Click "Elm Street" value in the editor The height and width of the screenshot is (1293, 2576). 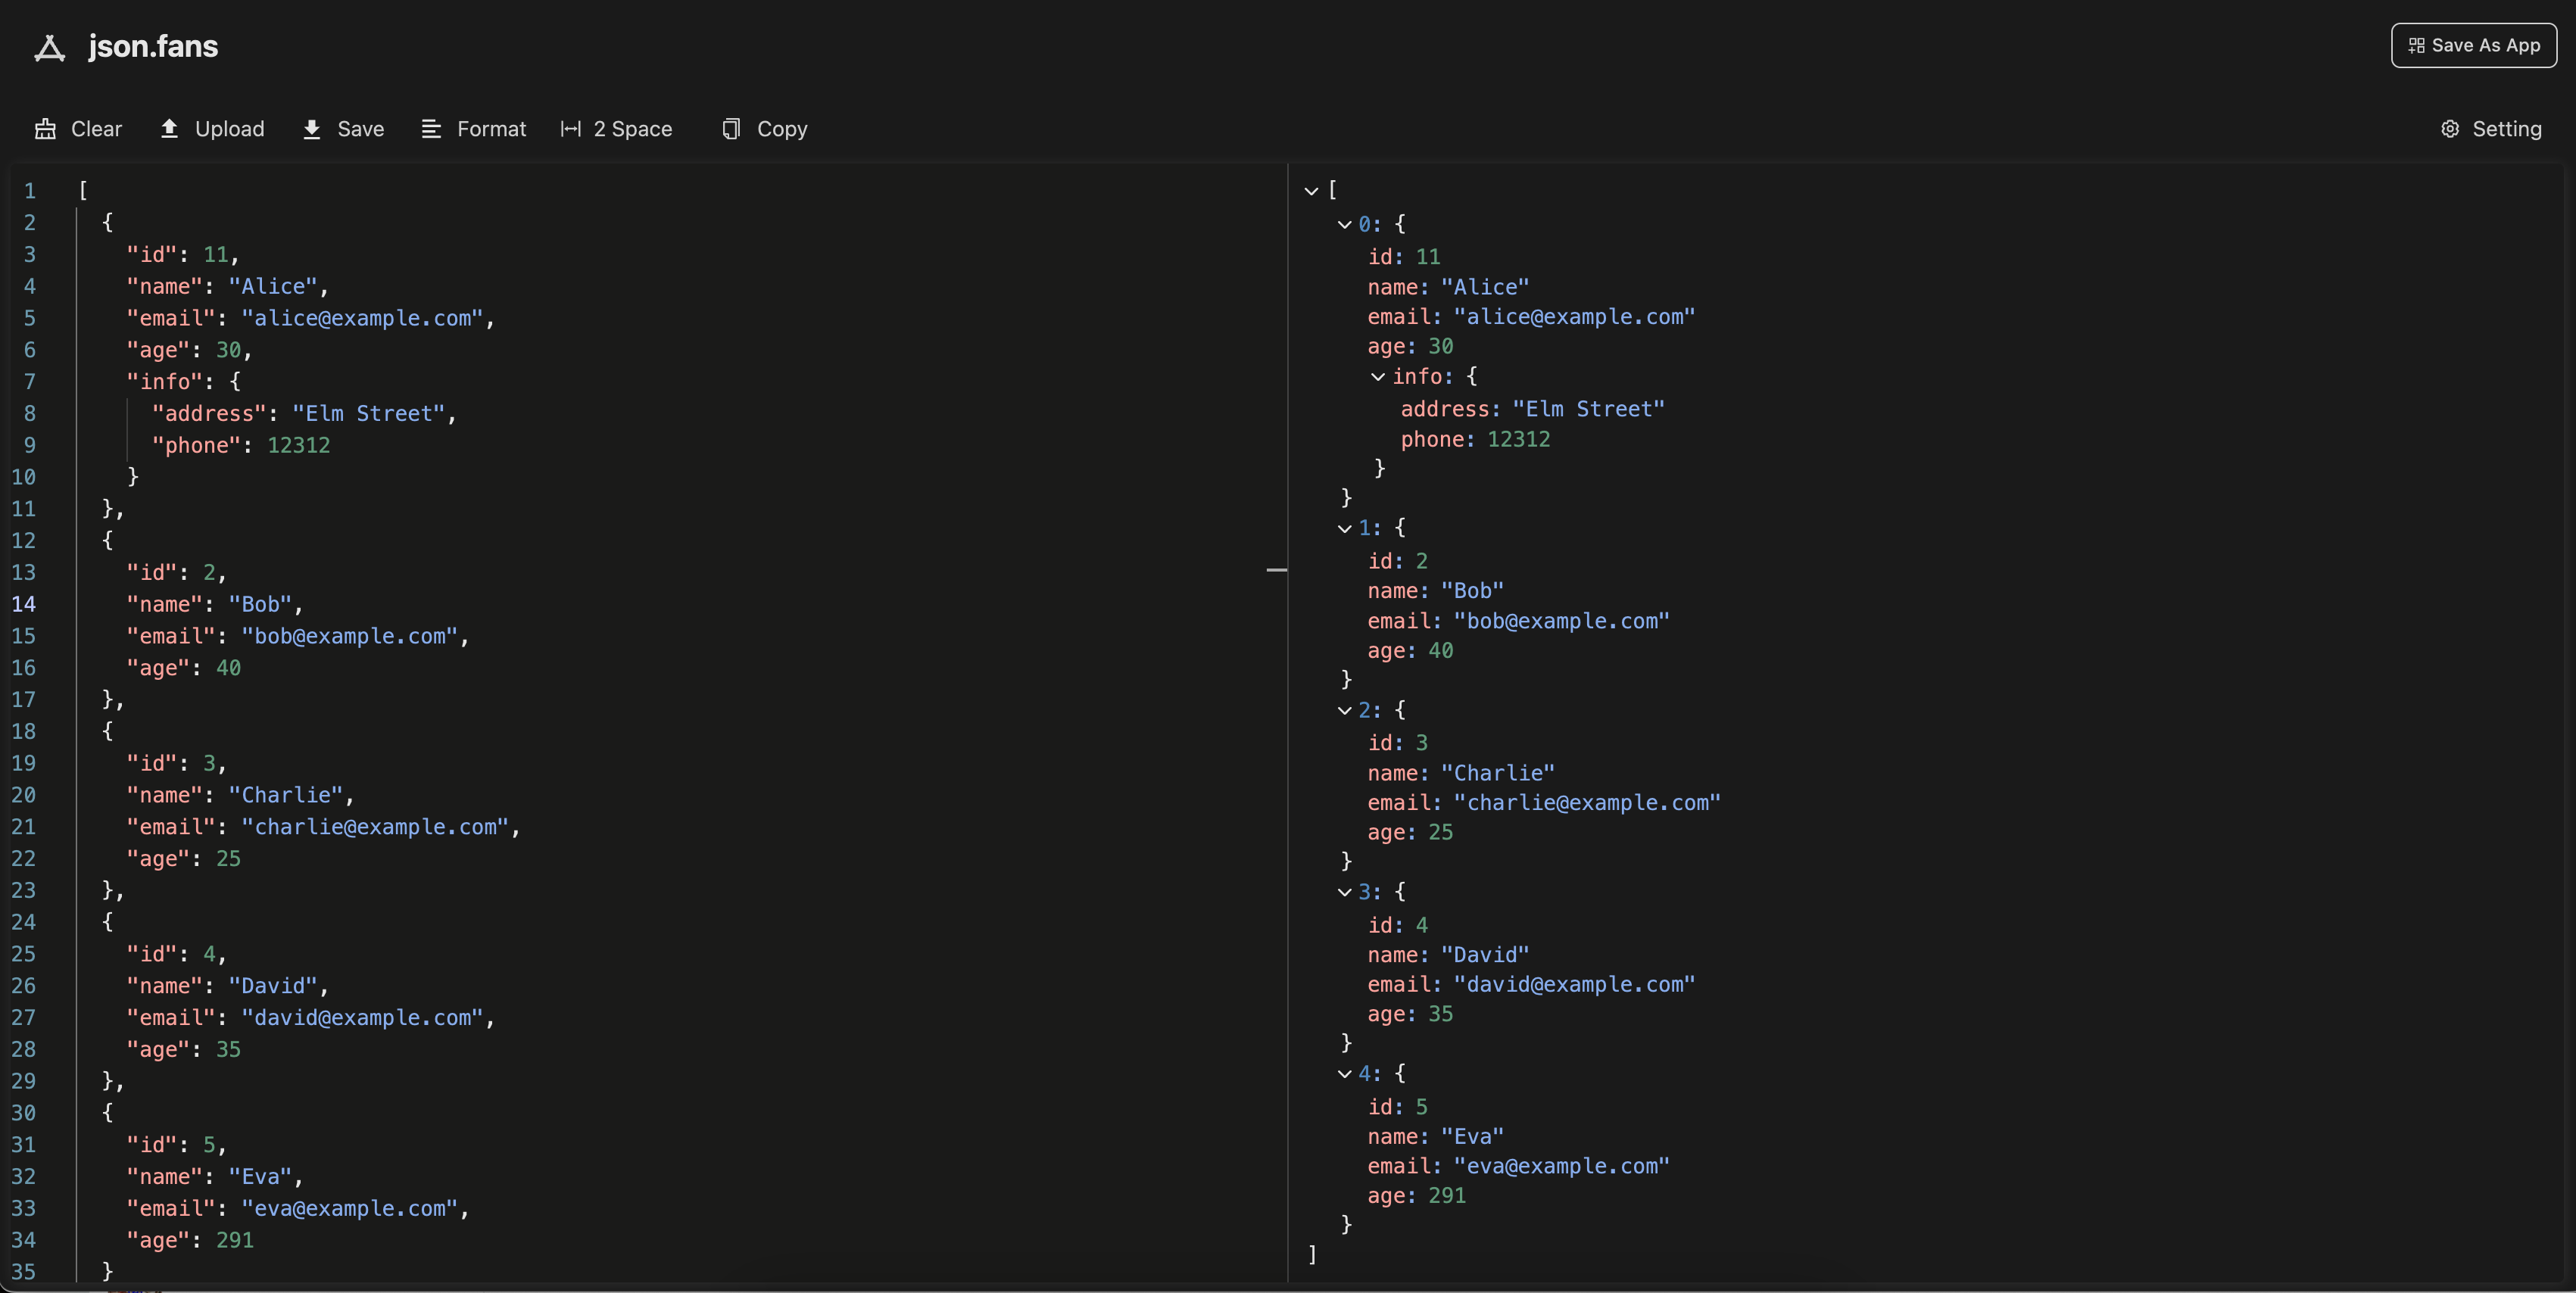pyautogui.click(x=368, y=414)
